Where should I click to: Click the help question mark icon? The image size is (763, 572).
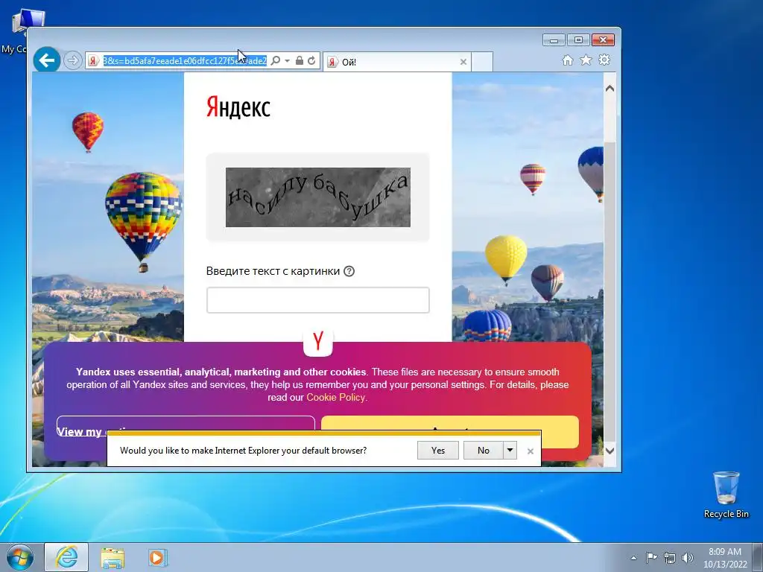[x=349, y=271]
